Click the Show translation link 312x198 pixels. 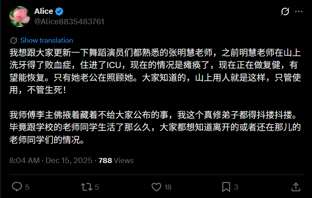pyautogui.click(x=47, y=40)
